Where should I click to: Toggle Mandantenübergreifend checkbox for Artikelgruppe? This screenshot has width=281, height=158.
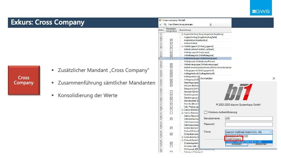pos(171,52)
